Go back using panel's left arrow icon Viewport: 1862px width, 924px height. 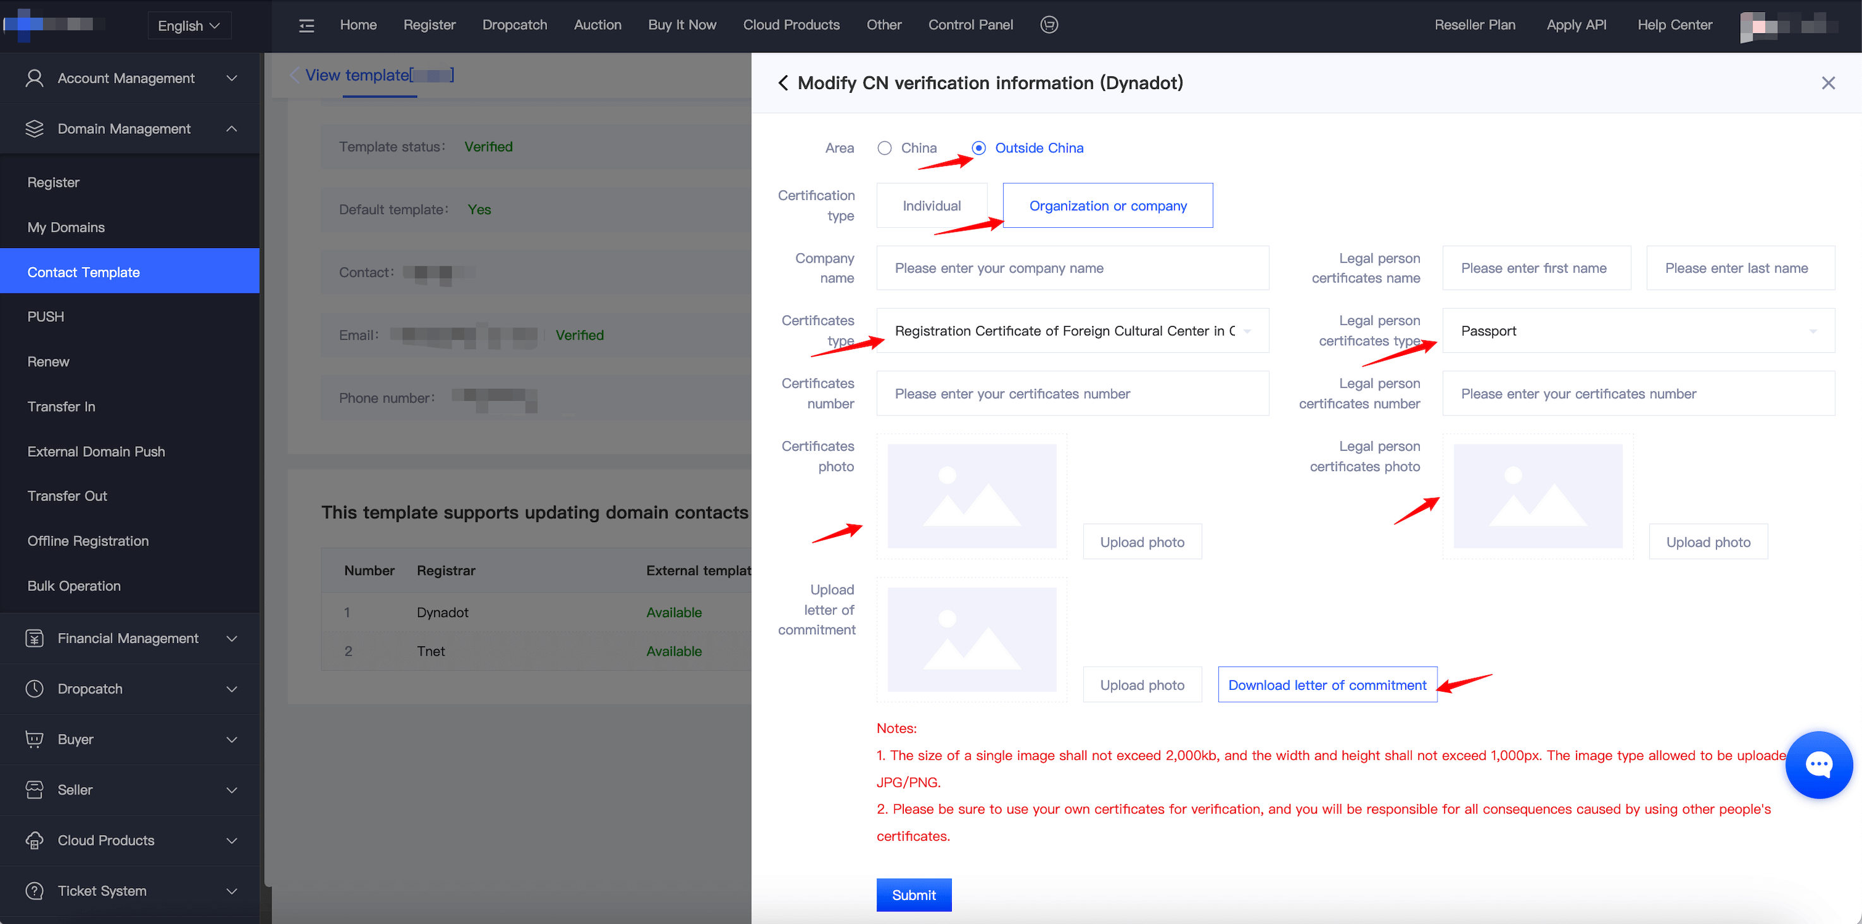click(783, 83)
